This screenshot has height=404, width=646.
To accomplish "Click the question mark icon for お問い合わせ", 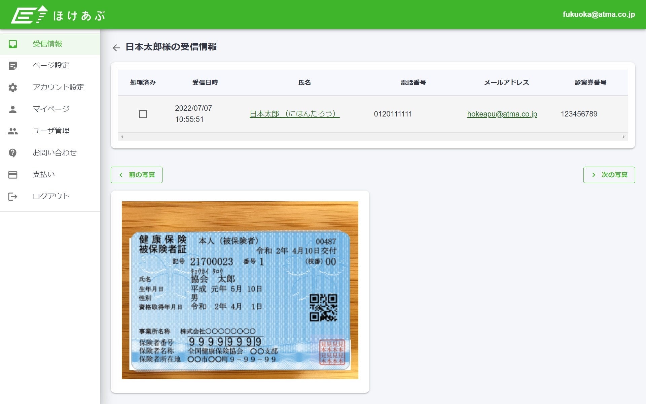I will 13,153.
